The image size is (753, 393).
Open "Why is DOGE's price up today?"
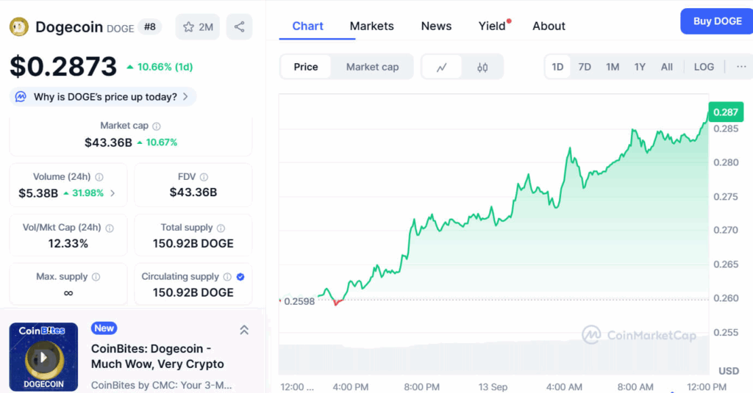103,97
